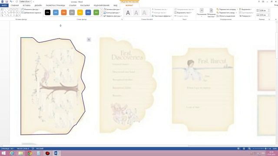The height and width of the screenshot is (156, 278).
Task: Click the page count in status bar
Action: coord(7,149)
